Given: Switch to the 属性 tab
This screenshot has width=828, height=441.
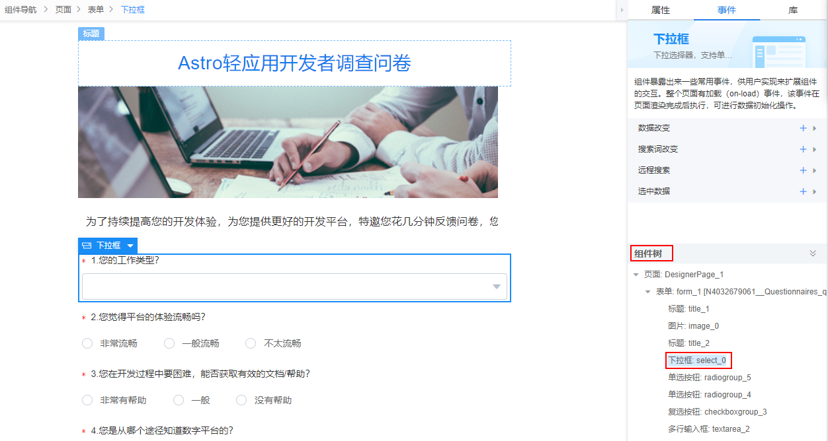Looking at the screenshot, I should click(x=661, y=10).
